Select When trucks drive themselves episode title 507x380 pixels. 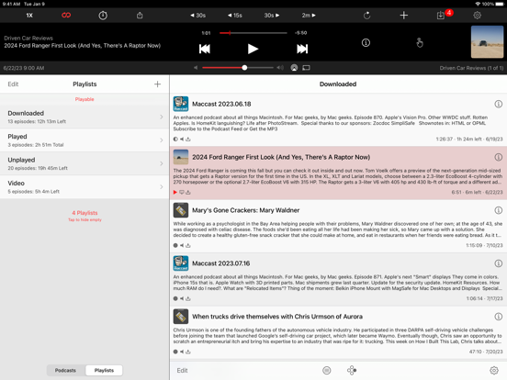(x=277, y=317)
